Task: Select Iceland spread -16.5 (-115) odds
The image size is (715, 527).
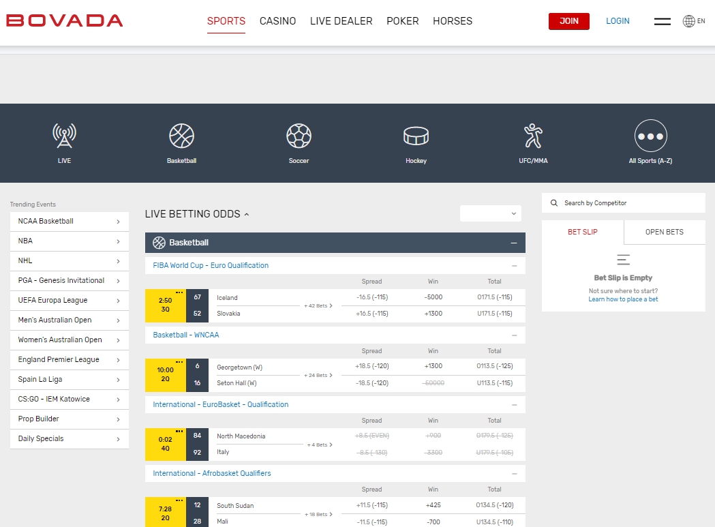Action: [x=371, y=297]
